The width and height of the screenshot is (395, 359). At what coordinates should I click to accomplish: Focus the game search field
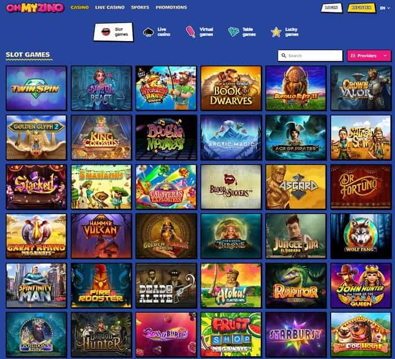coord(310,56)
